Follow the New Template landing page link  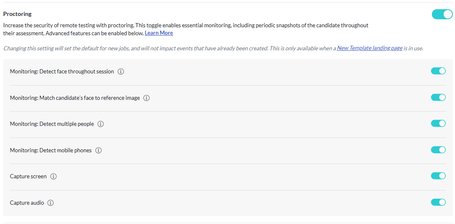tap(370, 48)
